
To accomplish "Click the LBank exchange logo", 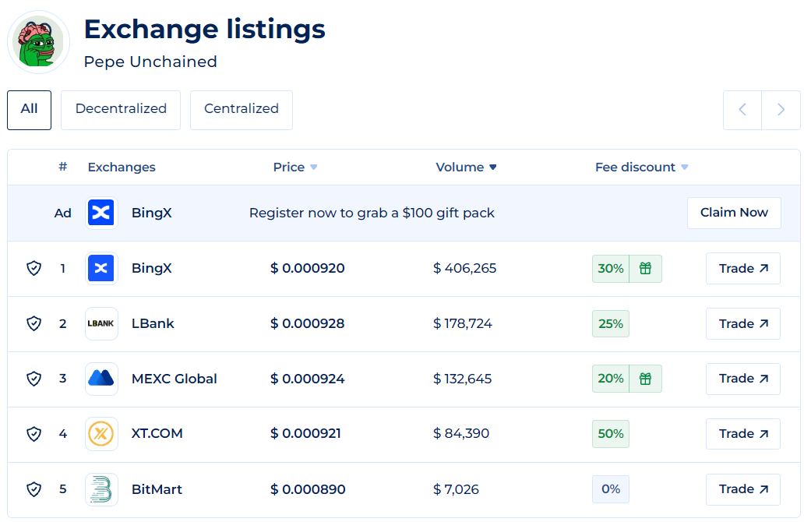I will [x=101, y=323].
